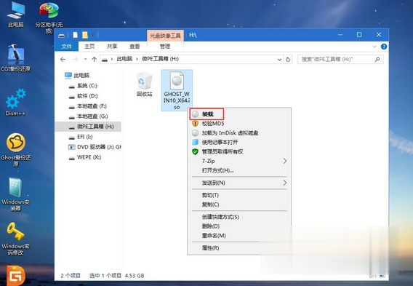
Task: Open the 主页 ribbon tab
Action: (89, 47)
